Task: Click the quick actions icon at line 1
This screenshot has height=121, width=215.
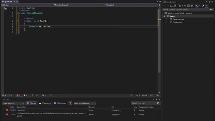Action: tap(5, 8)
